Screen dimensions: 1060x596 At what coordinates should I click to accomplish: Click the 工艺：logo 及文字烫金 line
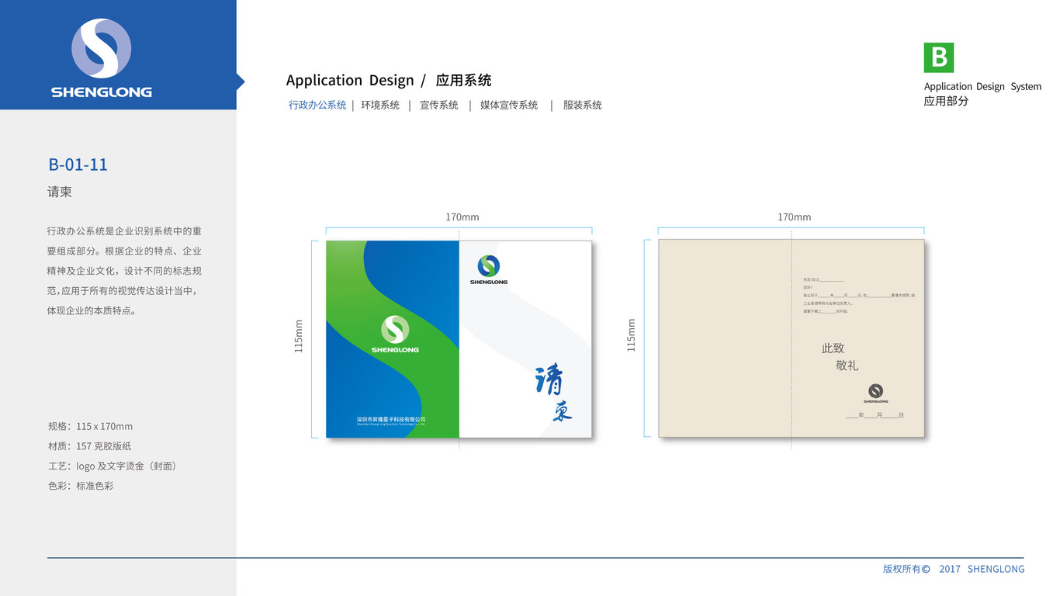click(x=113, y=466)
